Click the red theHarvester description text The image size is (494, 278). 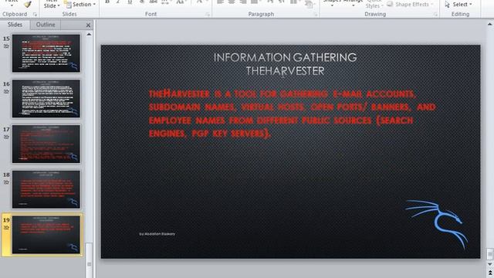(293, 114)
